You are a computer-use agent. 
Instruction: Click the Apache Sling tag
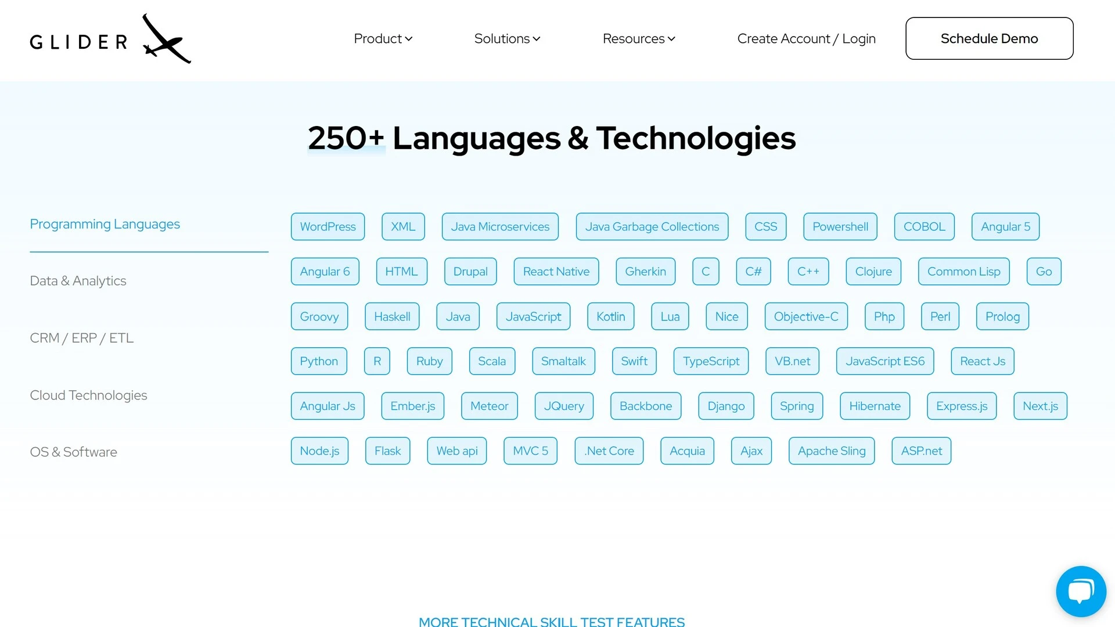click(x=832, y=451)
